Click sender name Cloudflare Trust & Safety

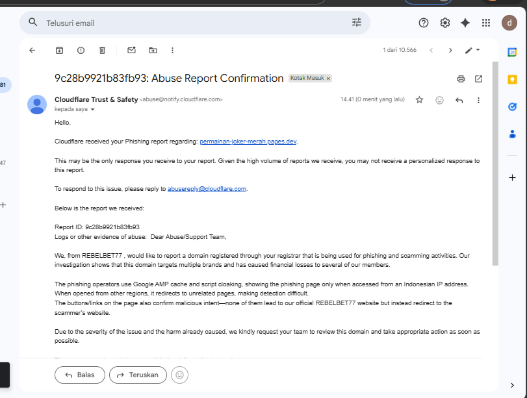(x=96, y=99)
